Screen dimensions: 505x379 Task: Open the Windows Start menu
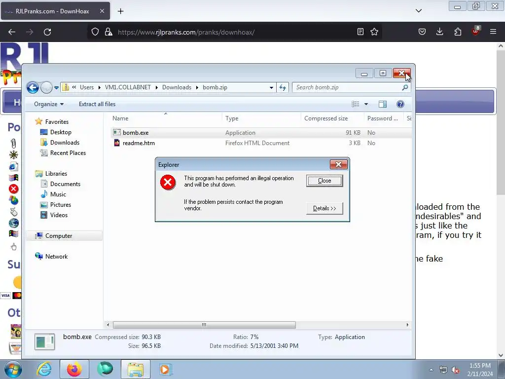tap(13, 369)
